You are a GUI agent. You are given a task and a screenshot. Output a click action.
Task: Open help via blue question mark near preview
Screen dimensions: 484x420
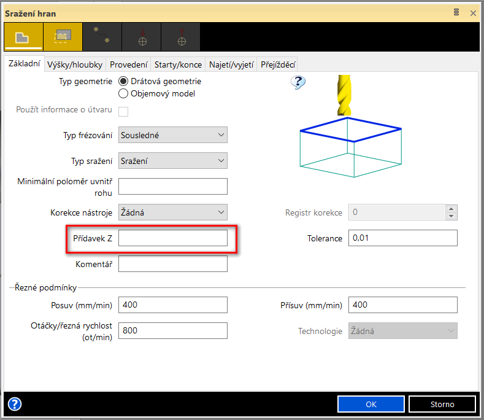(298, 83)
